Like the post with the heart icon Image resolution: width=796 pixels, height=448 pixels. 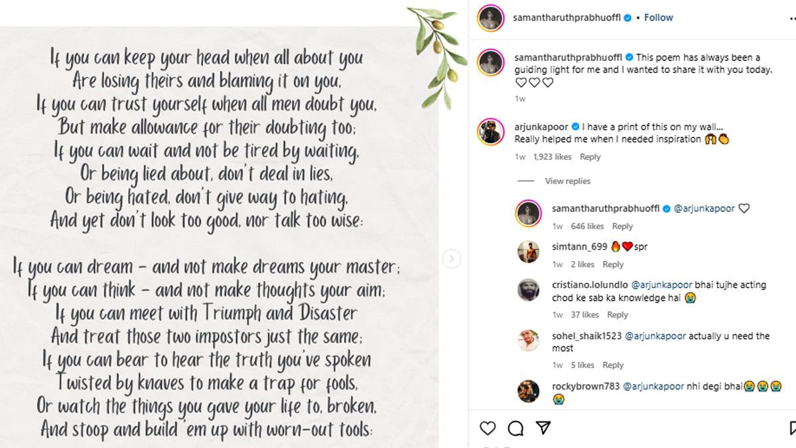coord(488,428)
